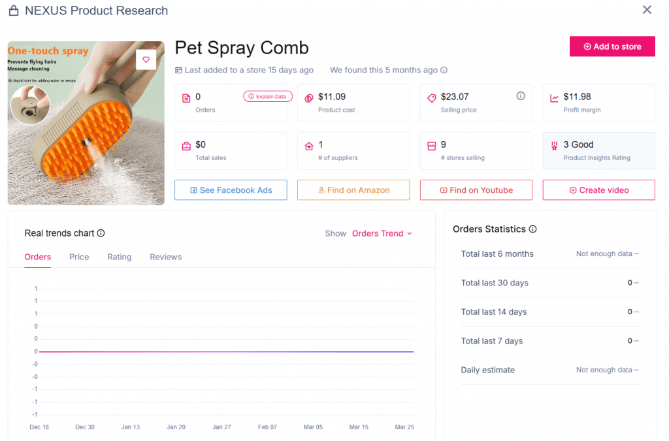Click the Orders document icon
669x441 pixels.
pos(186,98)
